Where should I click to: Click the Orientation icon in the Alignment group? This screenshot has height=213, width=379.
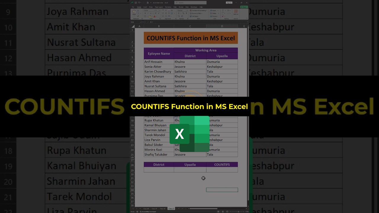coord(169,16)
